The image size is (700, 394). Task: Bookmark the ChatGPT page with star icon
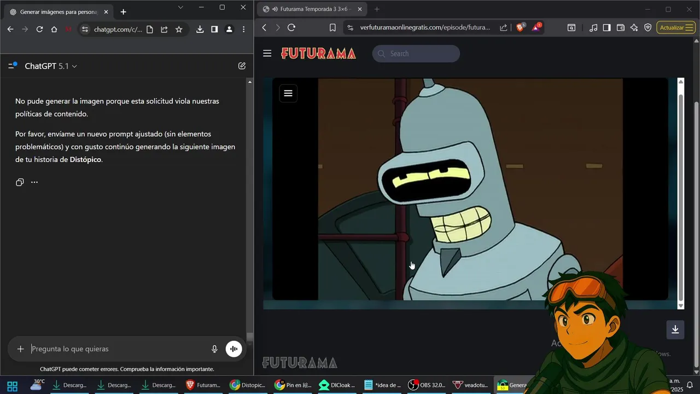coord(179,30)
